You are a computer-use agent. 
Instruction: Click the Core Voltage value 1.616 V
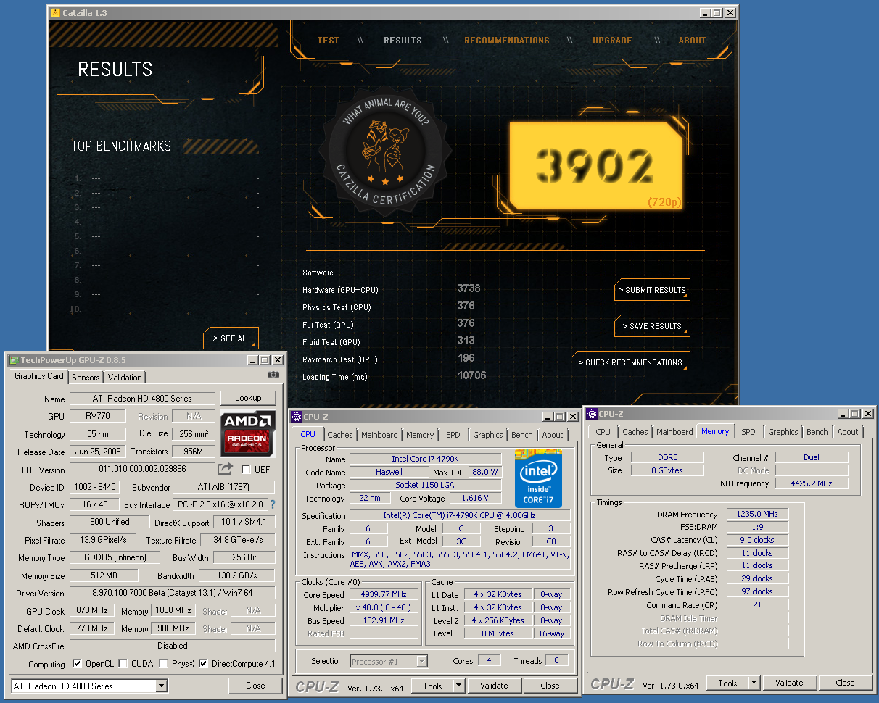[x=475, y=499]
